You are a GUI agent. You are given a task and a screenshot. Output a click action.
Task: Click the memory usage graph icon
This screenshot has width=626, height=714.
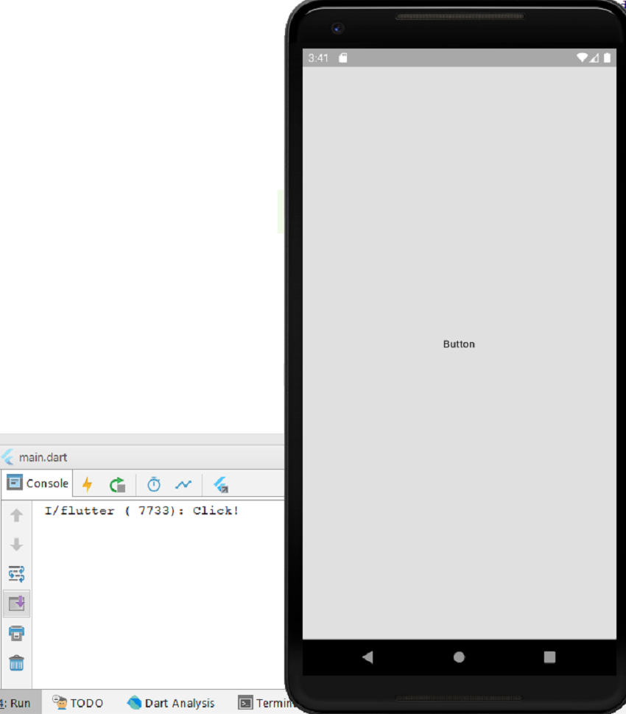tap(183, 484)
